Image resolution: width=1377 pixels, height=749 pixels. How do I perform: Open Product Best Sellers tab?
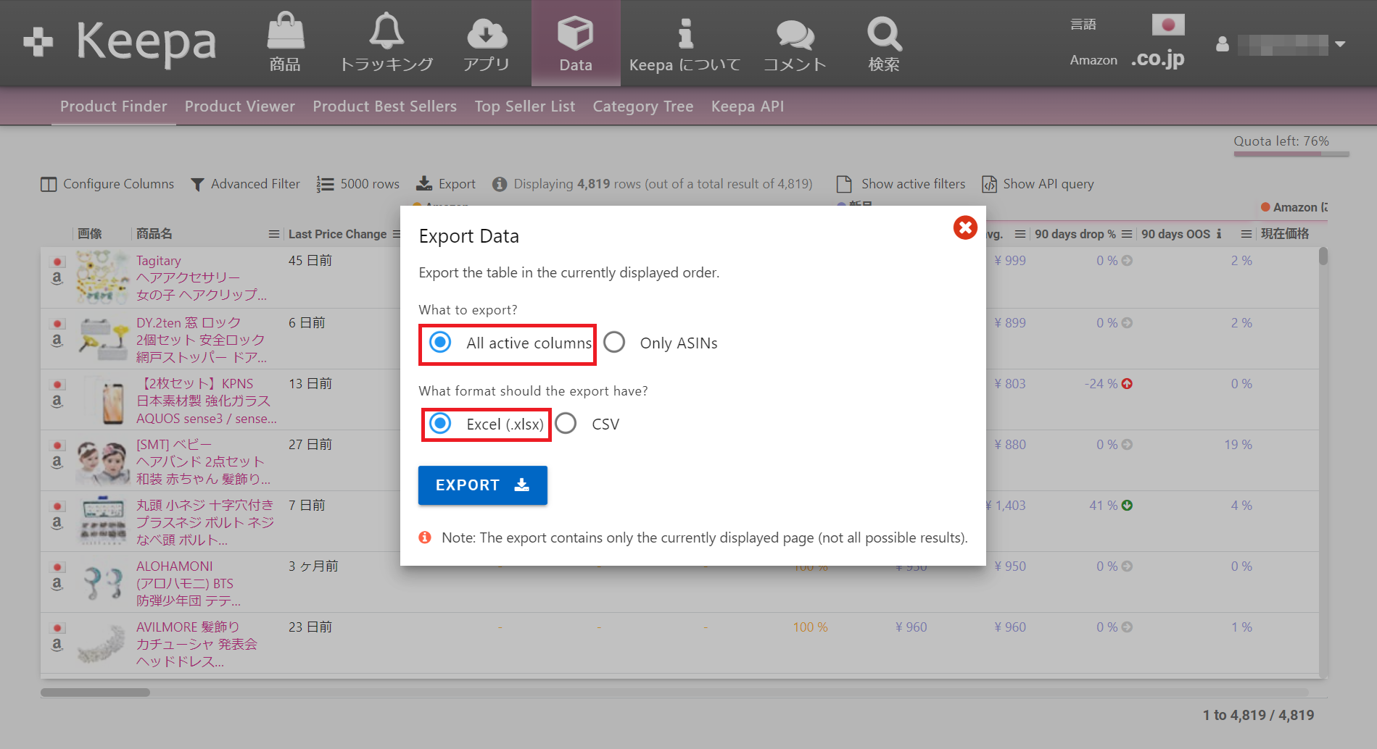(x=385, y=106)
